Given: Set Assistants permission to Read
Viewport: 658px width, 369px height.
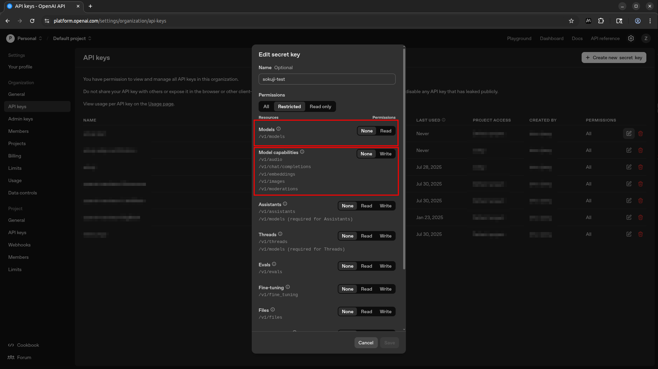Looking at the screenshot, I should pyautogui.click(x=366, y=206).
